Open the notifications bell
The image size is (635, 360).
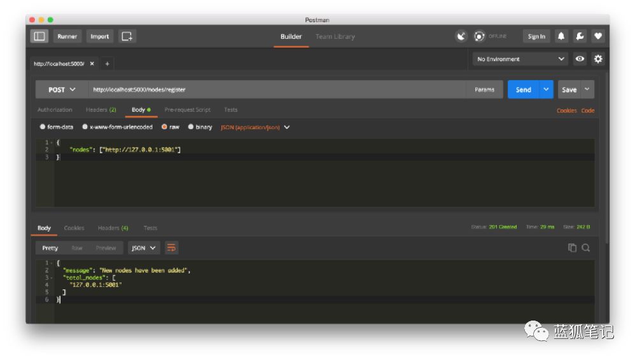click(561, 36)
